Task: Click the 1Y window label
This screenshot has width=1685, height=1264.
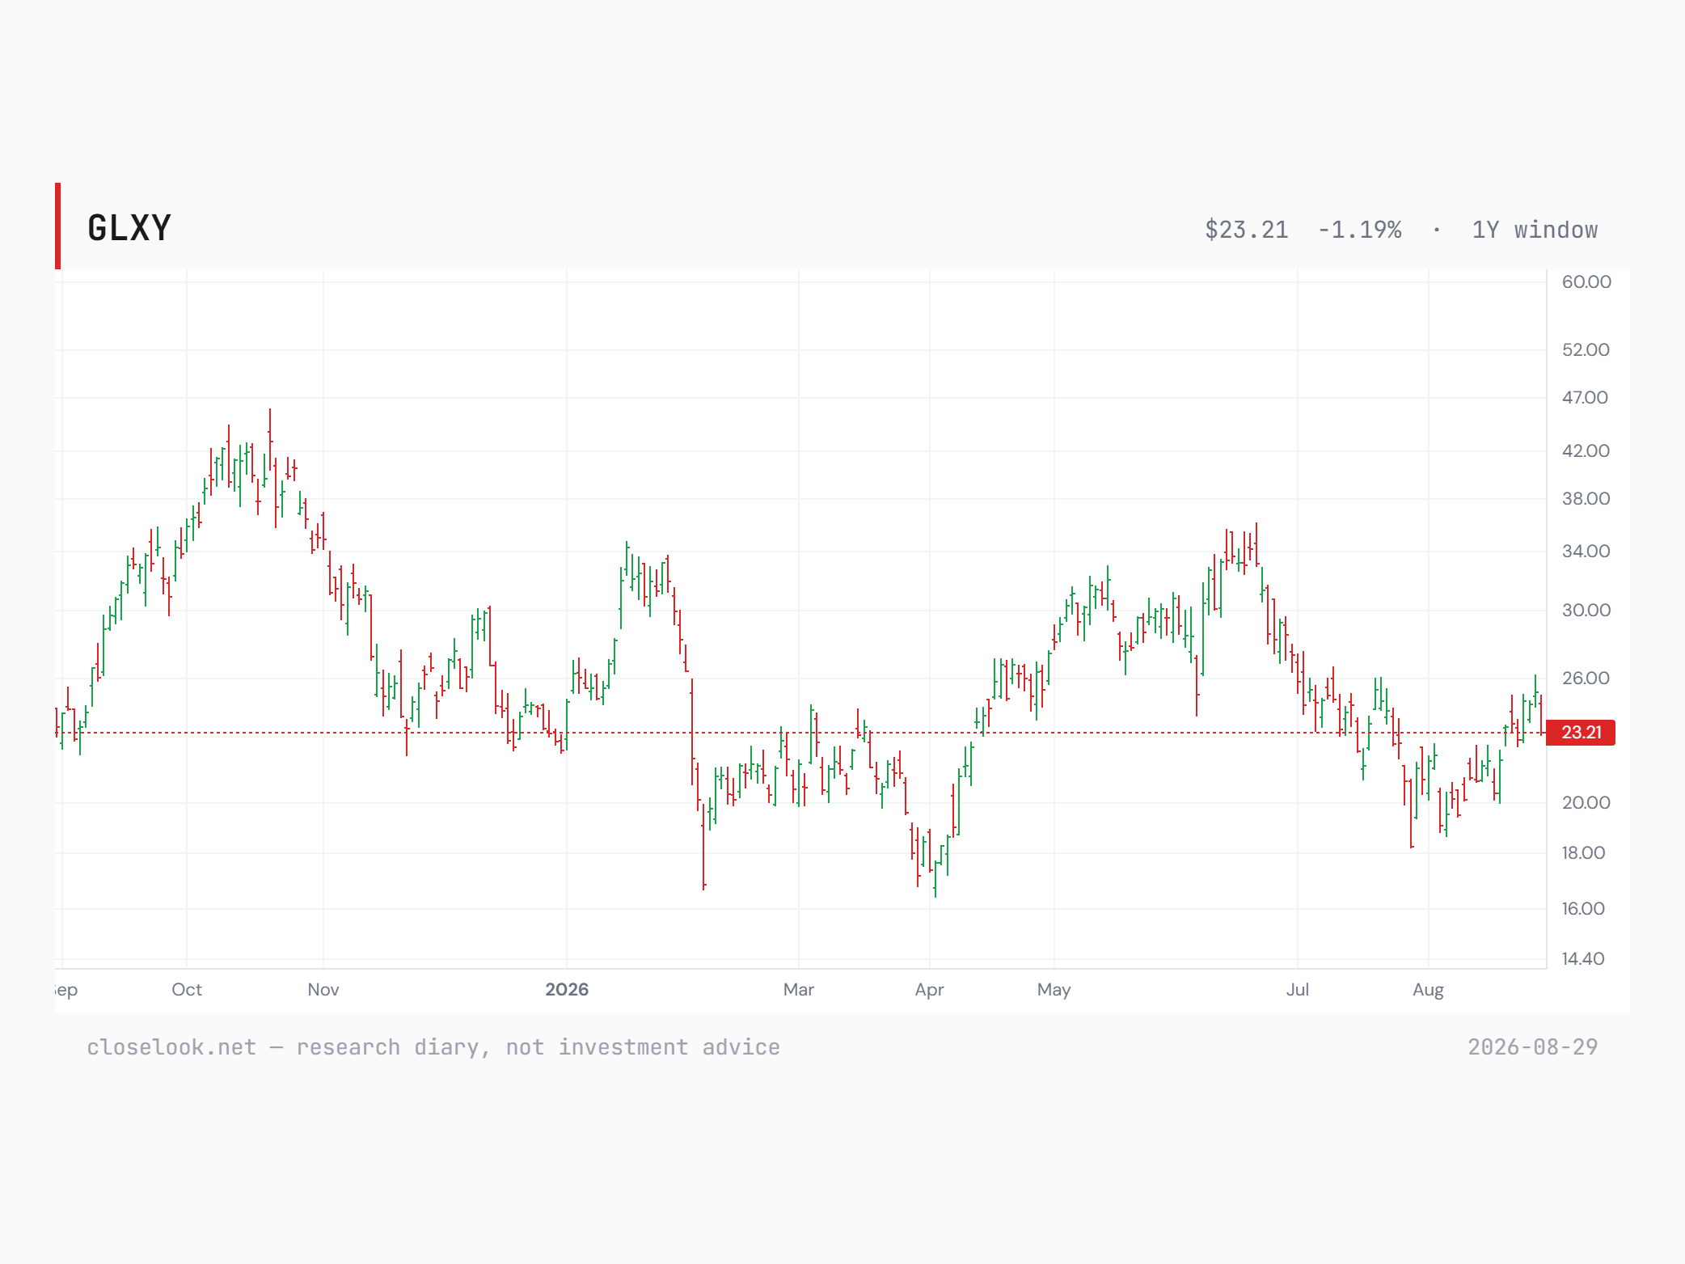Action: (1535, 230)
